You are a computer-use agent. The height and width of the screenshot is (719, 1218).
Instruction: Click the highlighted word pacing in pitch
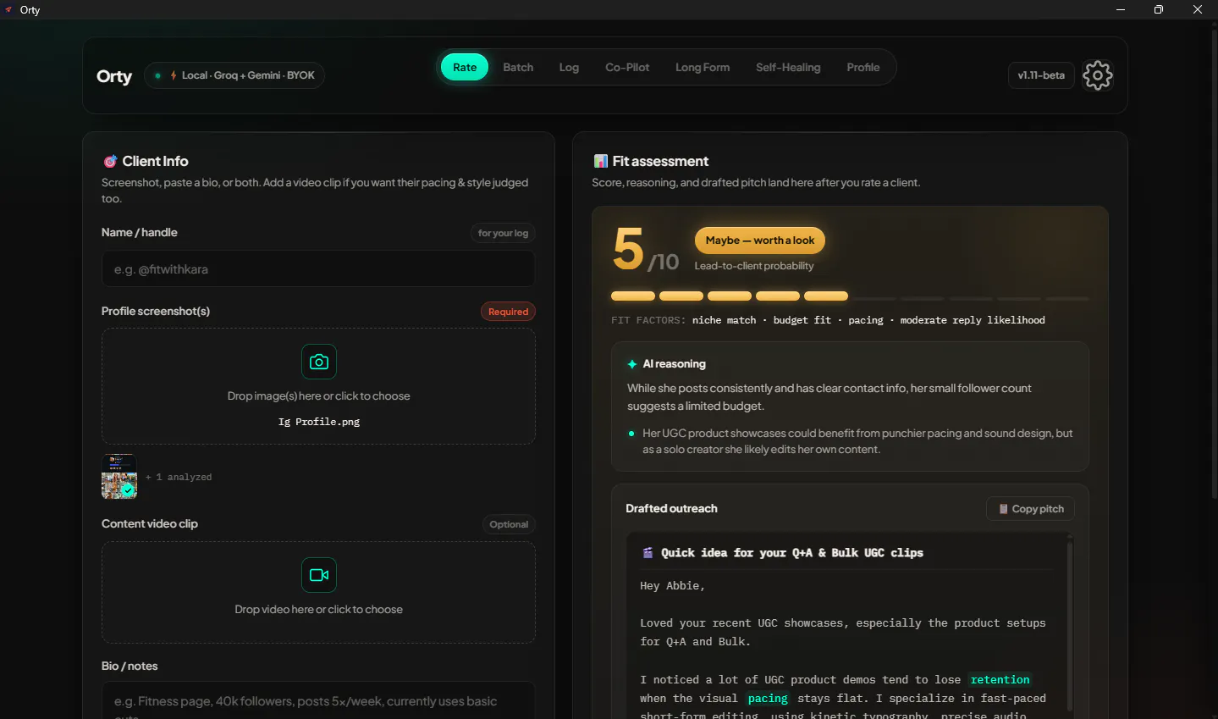click(768, 698)
